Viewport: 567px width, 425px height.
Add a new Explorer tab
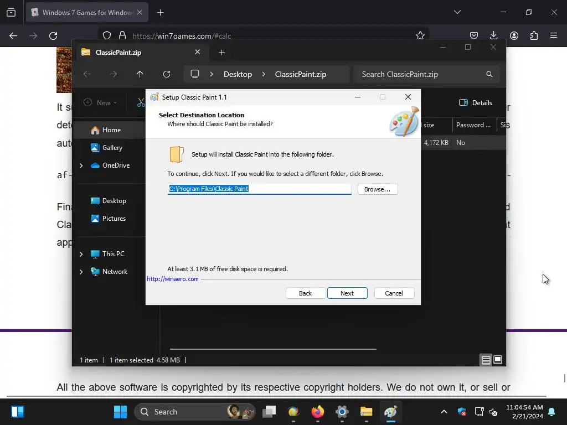click(x=221, y=53)
